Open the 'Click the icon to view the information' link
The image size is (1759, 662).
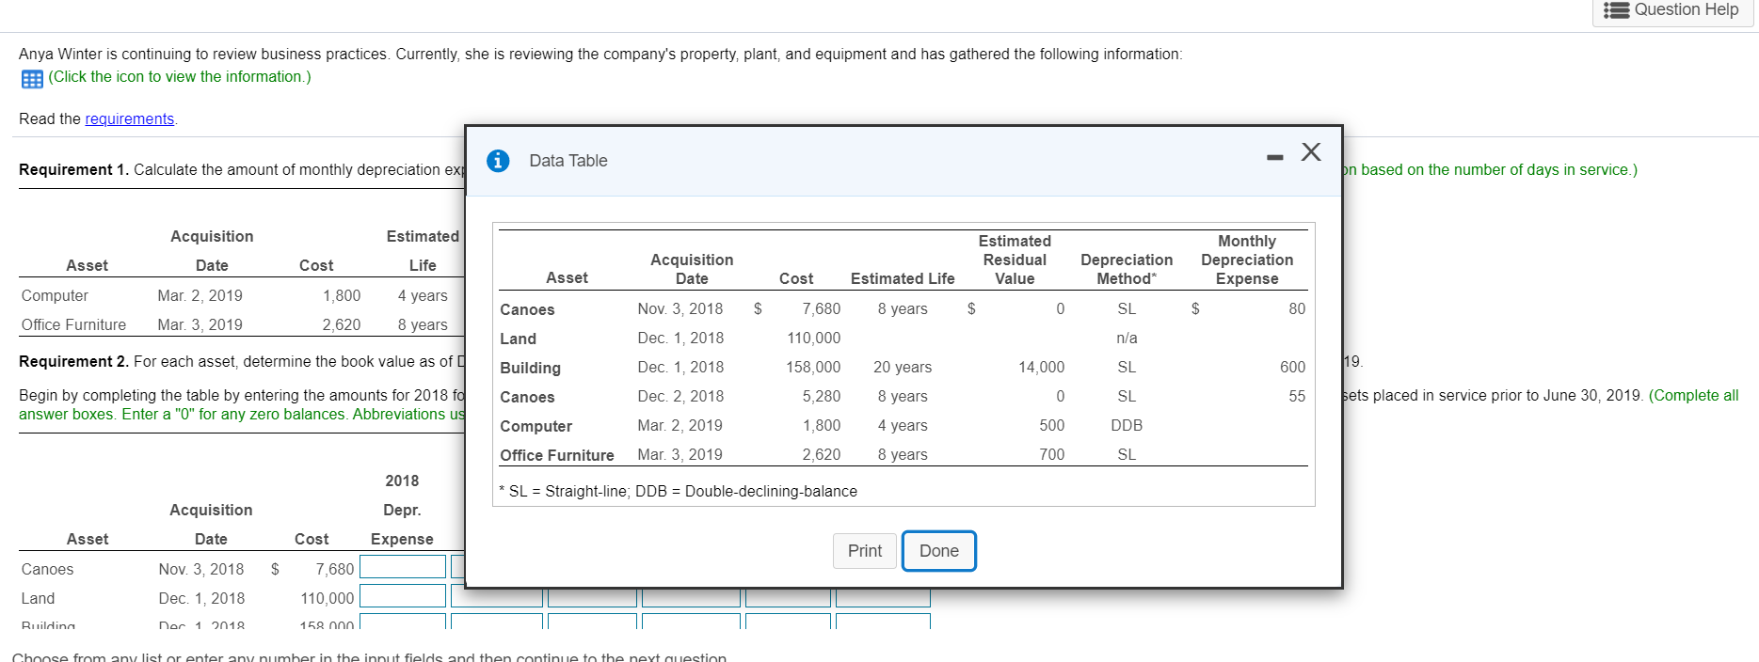tap(180, 77)
